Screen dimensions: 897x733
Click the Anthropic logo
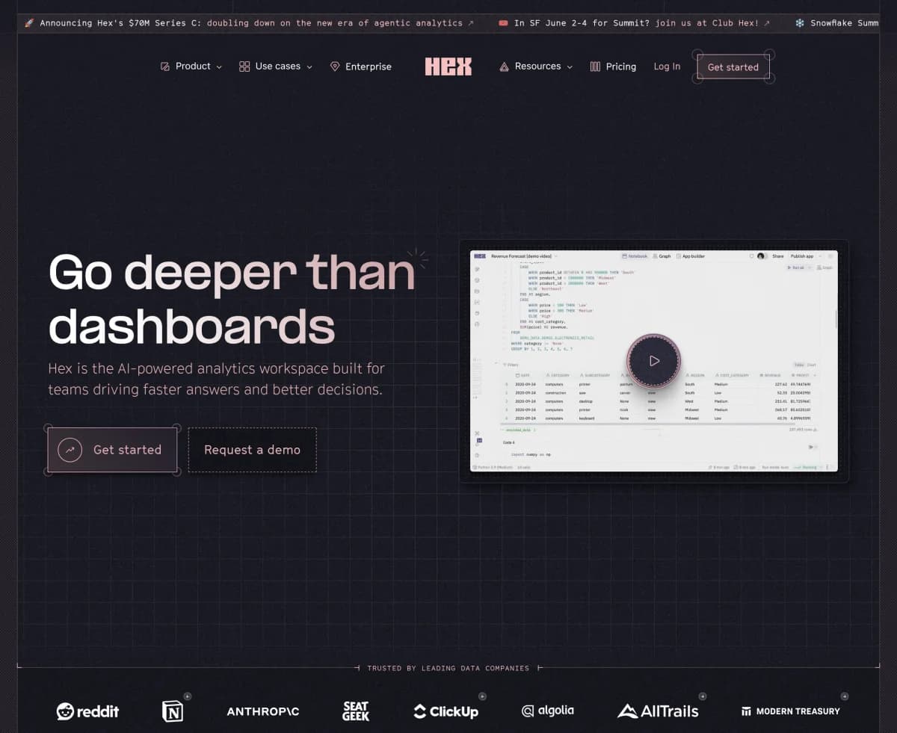click(x=262, y=711)
